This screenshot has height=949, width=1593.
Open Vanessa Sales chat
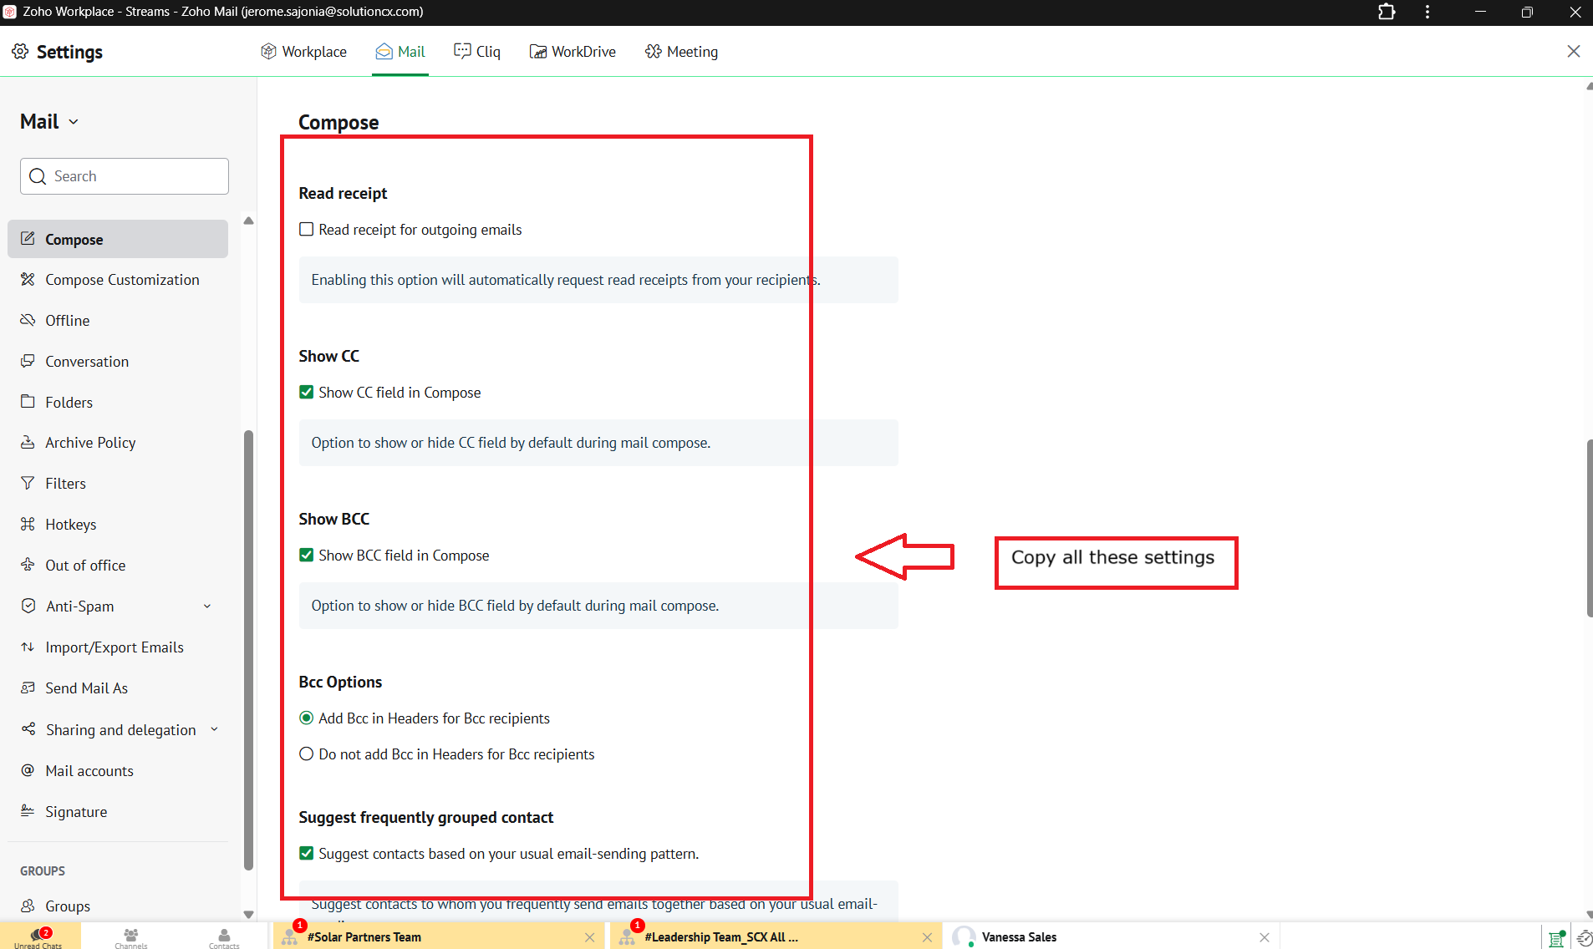pyautogui.click(x=1019, y=937)
